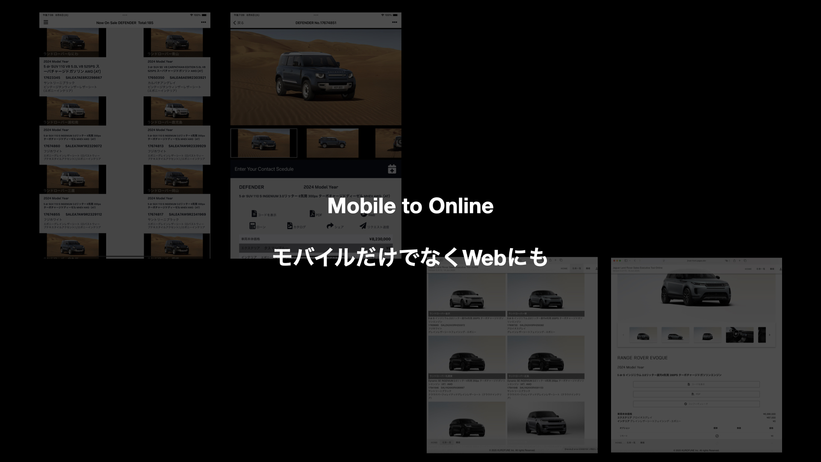Open the PDF icon in Defender detail
821x462 pixels.
click(x=313, y=214)
